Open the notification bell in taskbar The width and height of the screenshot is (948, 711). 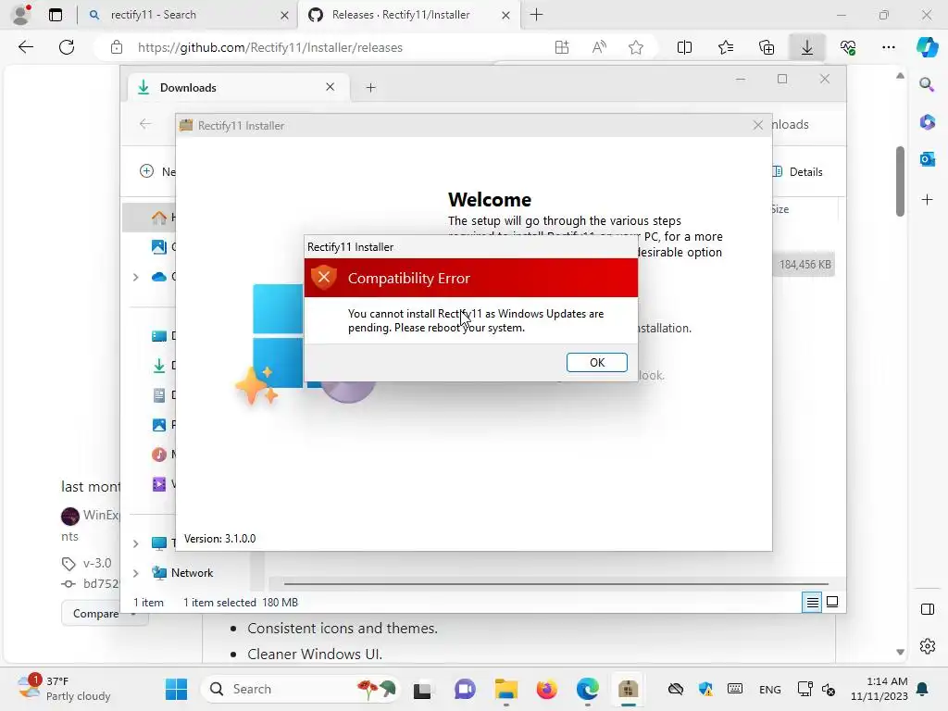[922, 689]
